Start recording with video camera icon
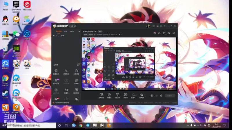232x130 pixels. click(x=152, y=96)
